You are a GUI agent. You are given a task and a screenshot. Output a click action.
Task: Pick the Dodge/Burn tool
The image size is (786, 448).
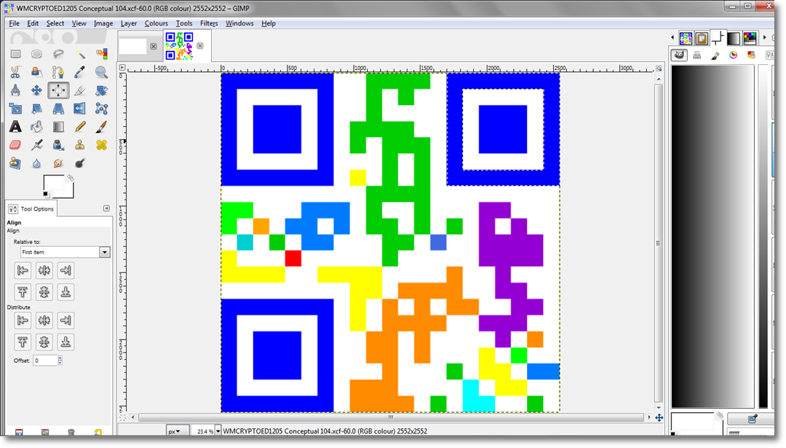pyautogui.click(x=80, y=163)
